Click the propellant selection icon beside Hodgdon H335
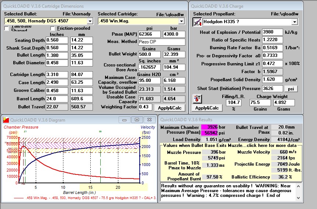 click(197, 22)
